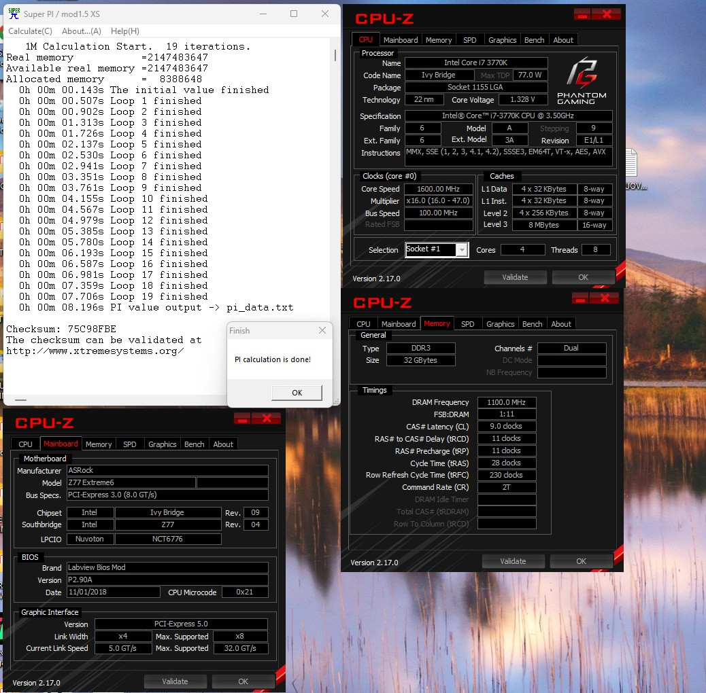The height and width of the screenshot is (693, 706).
Task: Click the Intel Core i7 3770K name field
Action: pos(476,63)
